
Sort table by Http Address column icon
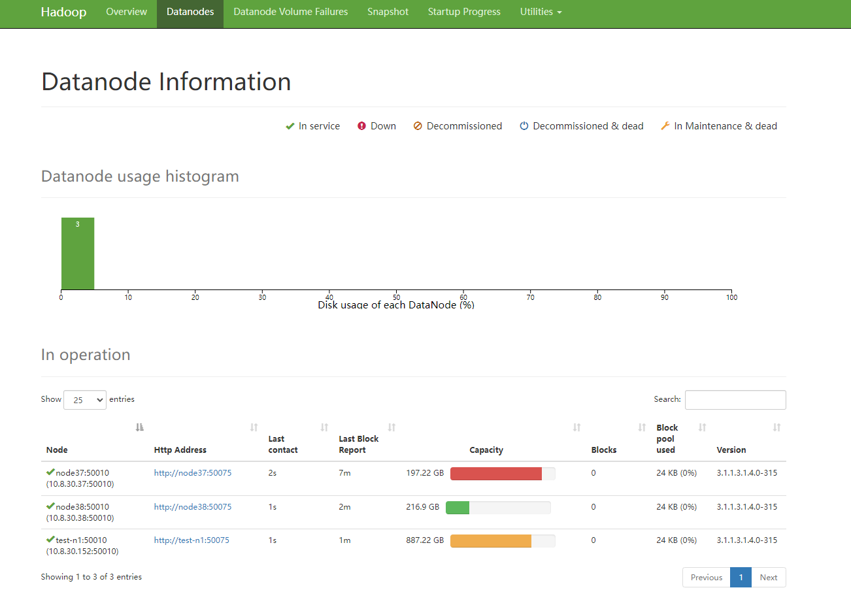pos(254,427)
